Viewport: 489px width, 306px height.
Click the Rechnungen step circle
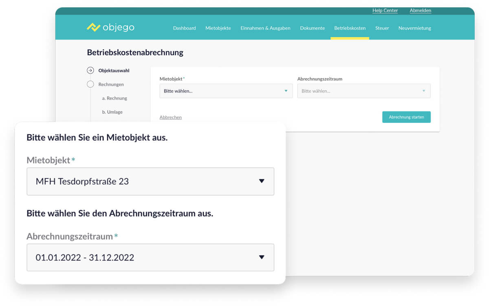[x=90, y=84]
